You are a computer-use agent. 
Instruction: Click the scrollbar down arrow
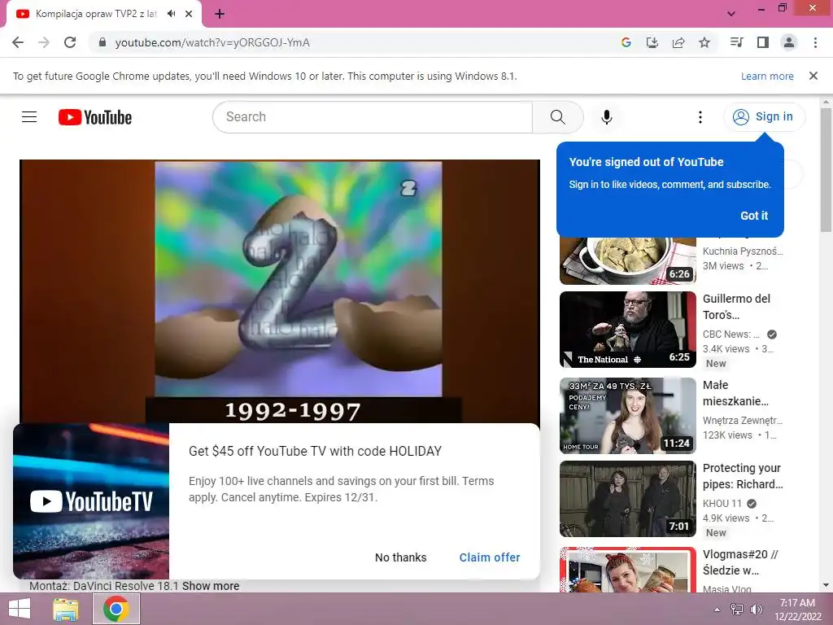click(x=826, y=586)
